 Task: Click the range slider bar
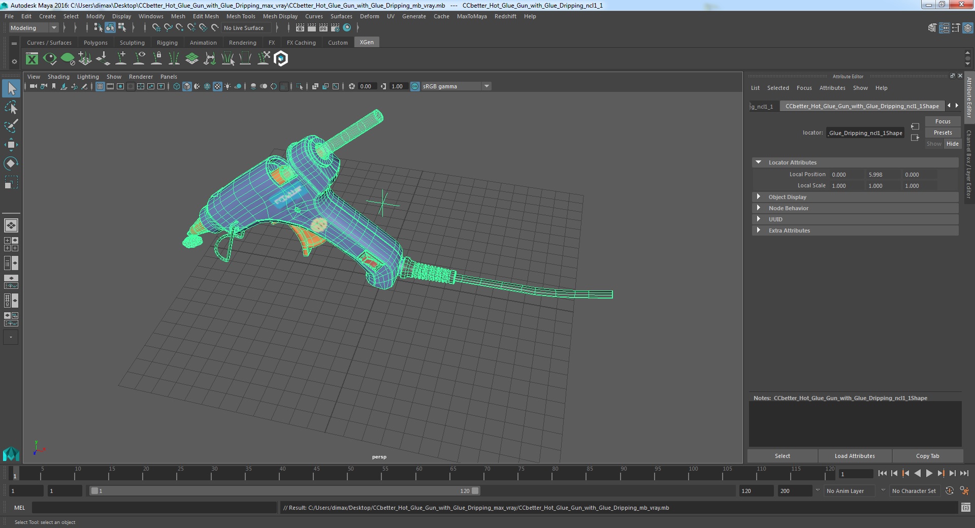284,491
